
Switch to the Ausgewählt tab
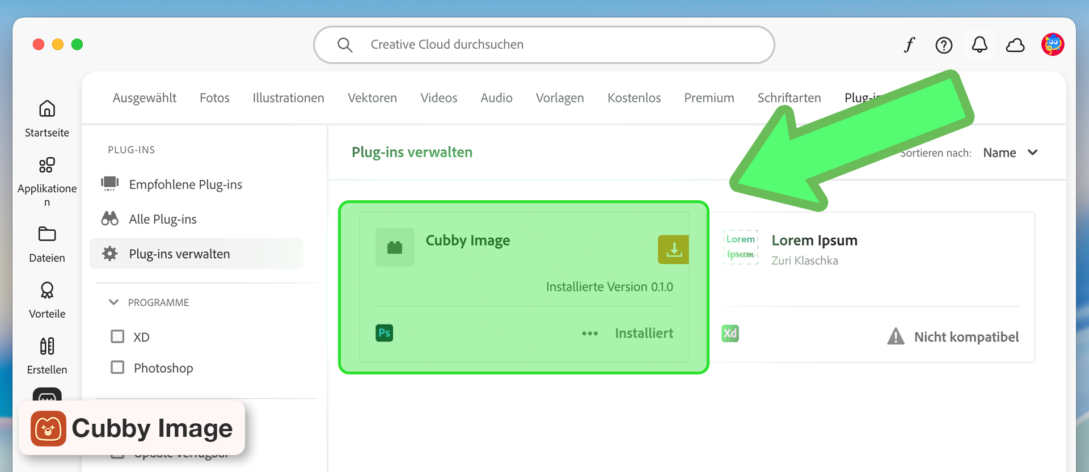coord(145,98)
